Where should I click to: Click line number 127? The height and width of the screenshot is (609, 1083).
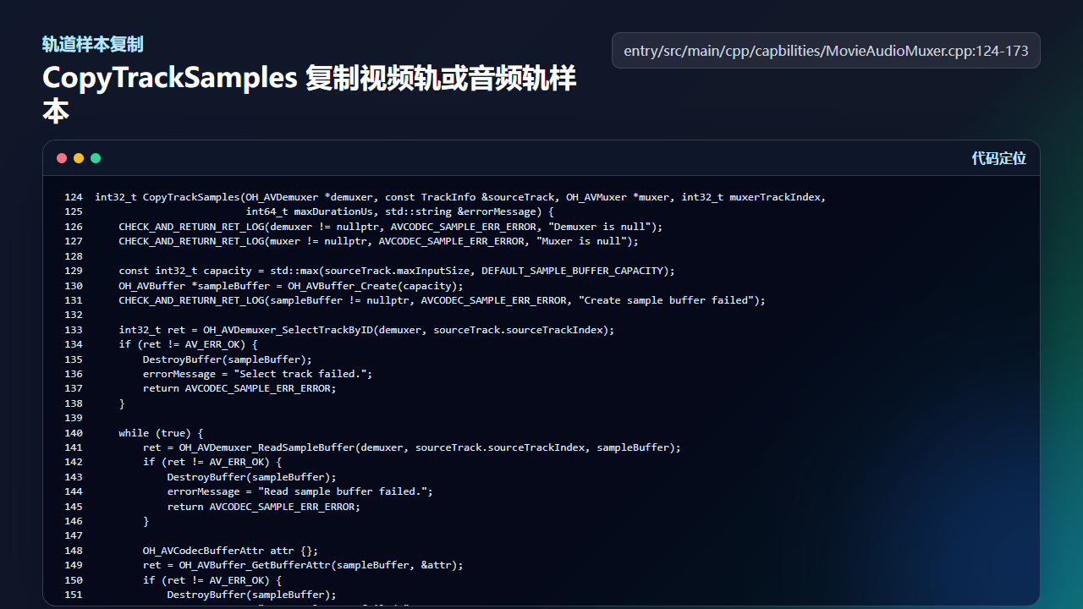pos(74,241)
